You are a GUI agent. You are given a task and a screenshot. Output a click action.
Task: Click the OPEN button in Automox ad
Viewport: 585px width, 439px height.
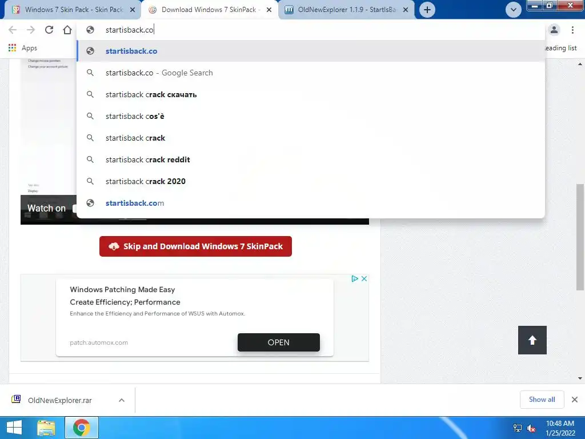tap(279, 342)
